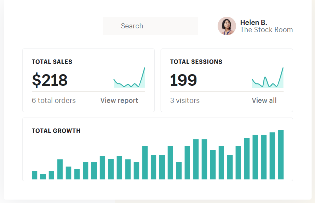315x203 pixels.
Task: Click the Search input field
Action: 150,26
